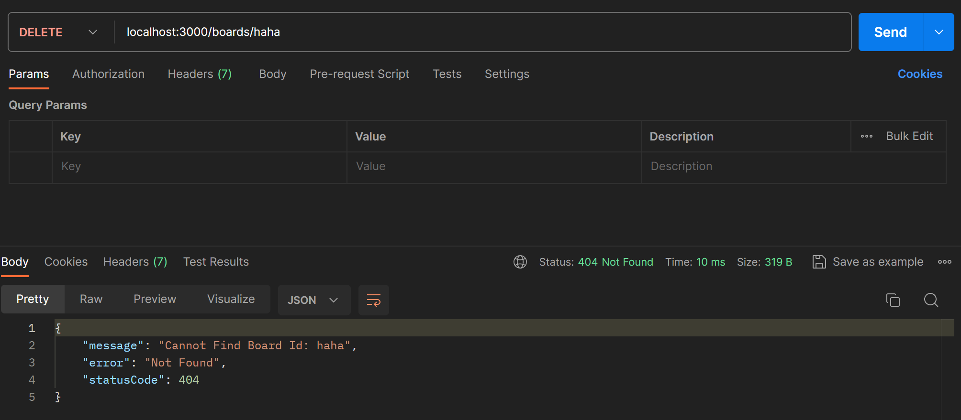Switch to the Preview response view
The image size is (961, 420).
pyautogui.click(x=155, y=299)
